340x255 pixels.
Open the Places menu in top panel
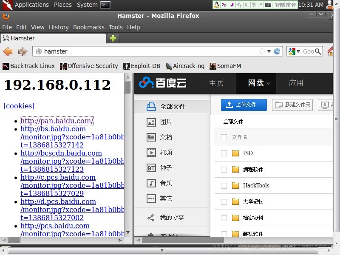(62, 5)
